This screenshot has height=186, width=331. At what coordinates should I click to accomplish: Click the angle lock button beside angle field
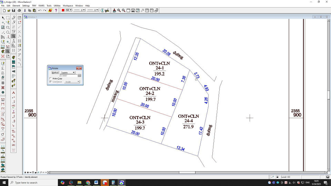(x=79, y=75)
